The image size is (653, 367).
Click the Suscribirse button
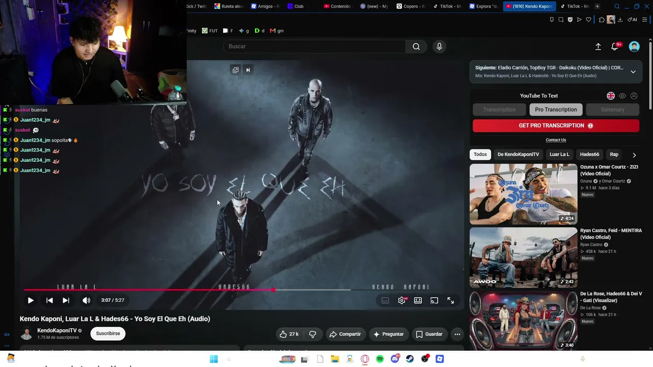(x=108, y=333)
